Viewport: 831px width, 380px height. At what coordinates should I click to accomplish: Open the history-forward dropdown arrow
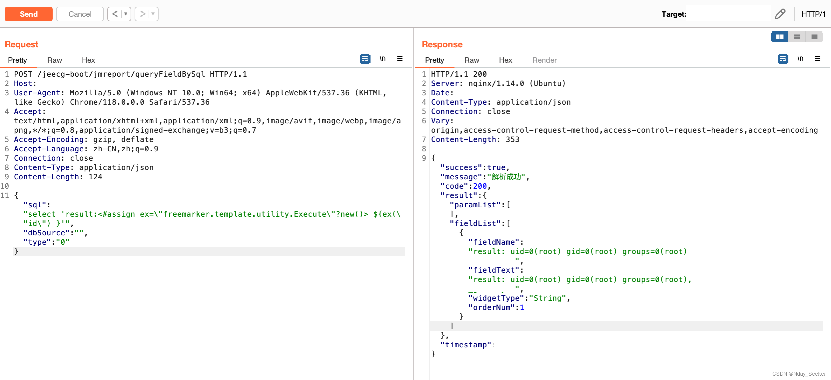pos(153,14)
